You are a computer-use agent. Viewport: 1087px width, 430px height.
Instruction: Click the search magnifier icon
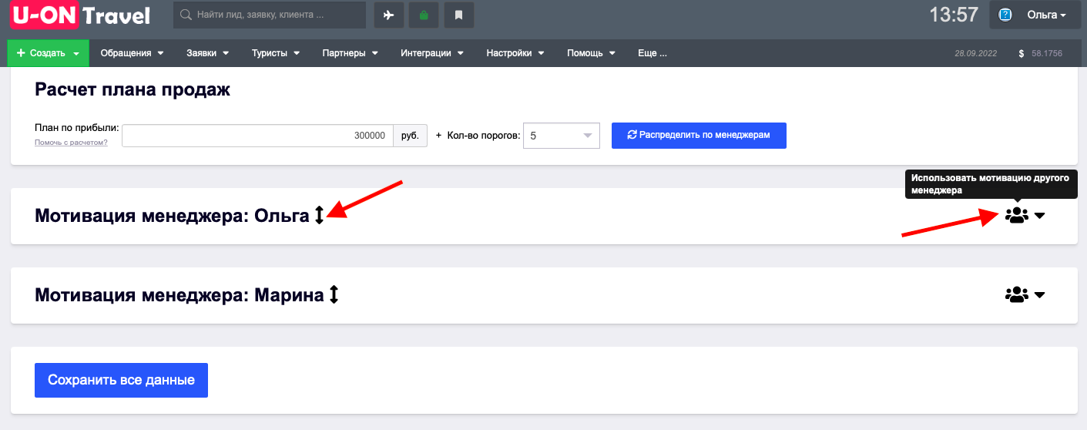pyautogui.click(x=186, y=15)
